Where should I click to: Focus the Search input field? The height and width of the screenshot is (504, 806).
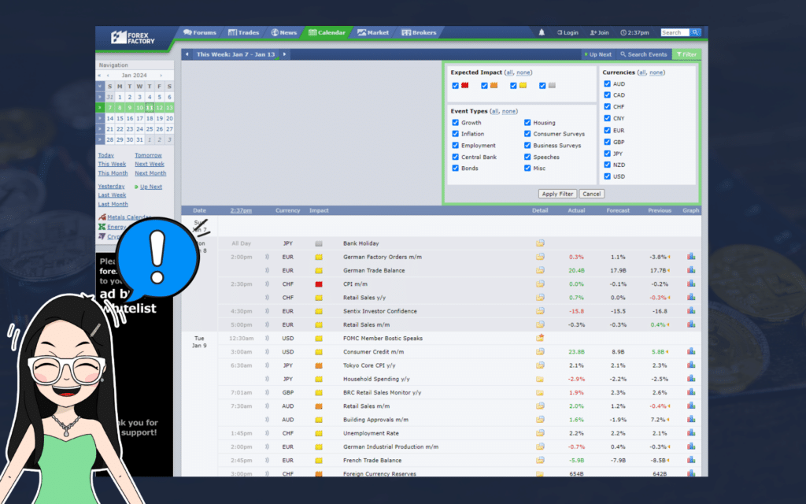[x=675, y=32]
